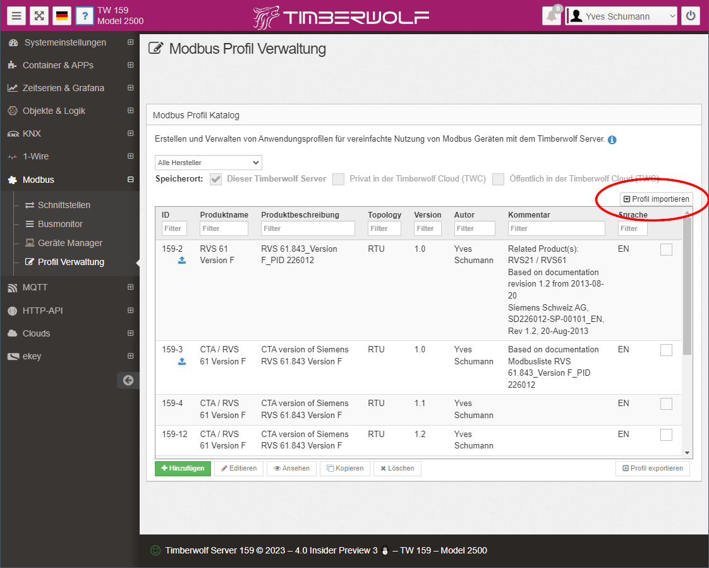Click upload icon under ID 159-3

(x=182, y=361)
